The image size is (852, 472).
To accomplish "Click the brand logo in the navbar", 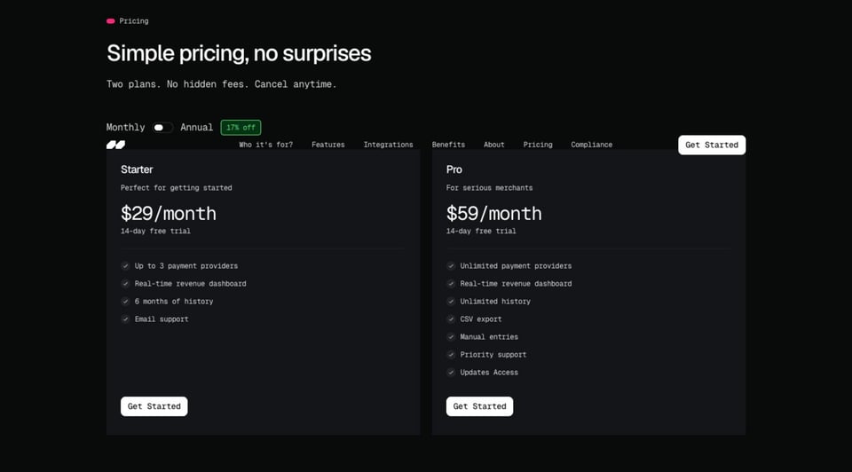I will click(x=115, y=145).
